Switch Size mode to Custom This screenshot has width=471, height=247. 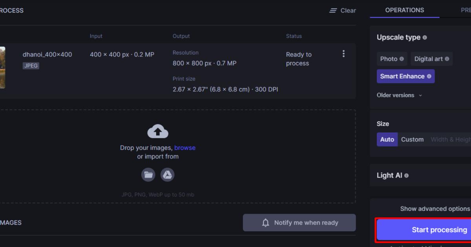(x=413, y=139)
